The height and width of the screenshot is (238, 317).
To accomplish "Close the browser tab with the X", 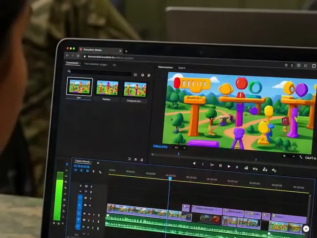I will pyautogui.click(x=120, y=51).
